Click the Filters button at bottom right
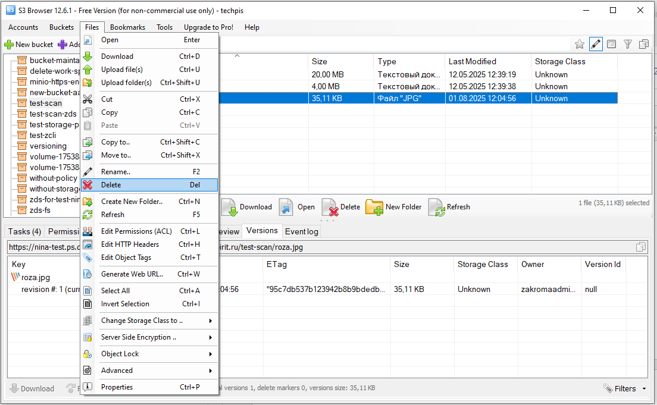 click(625, 389)
